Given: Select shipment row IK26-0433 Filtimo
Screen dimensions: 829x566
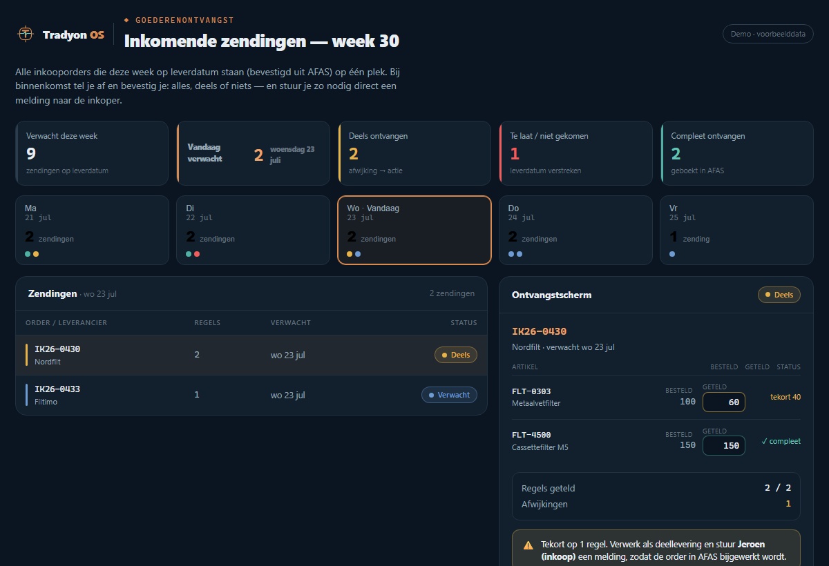Looking at the screenshot, I should pos(251,395).
